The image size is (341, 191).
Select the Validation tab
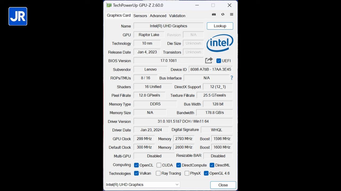point(177,16)
